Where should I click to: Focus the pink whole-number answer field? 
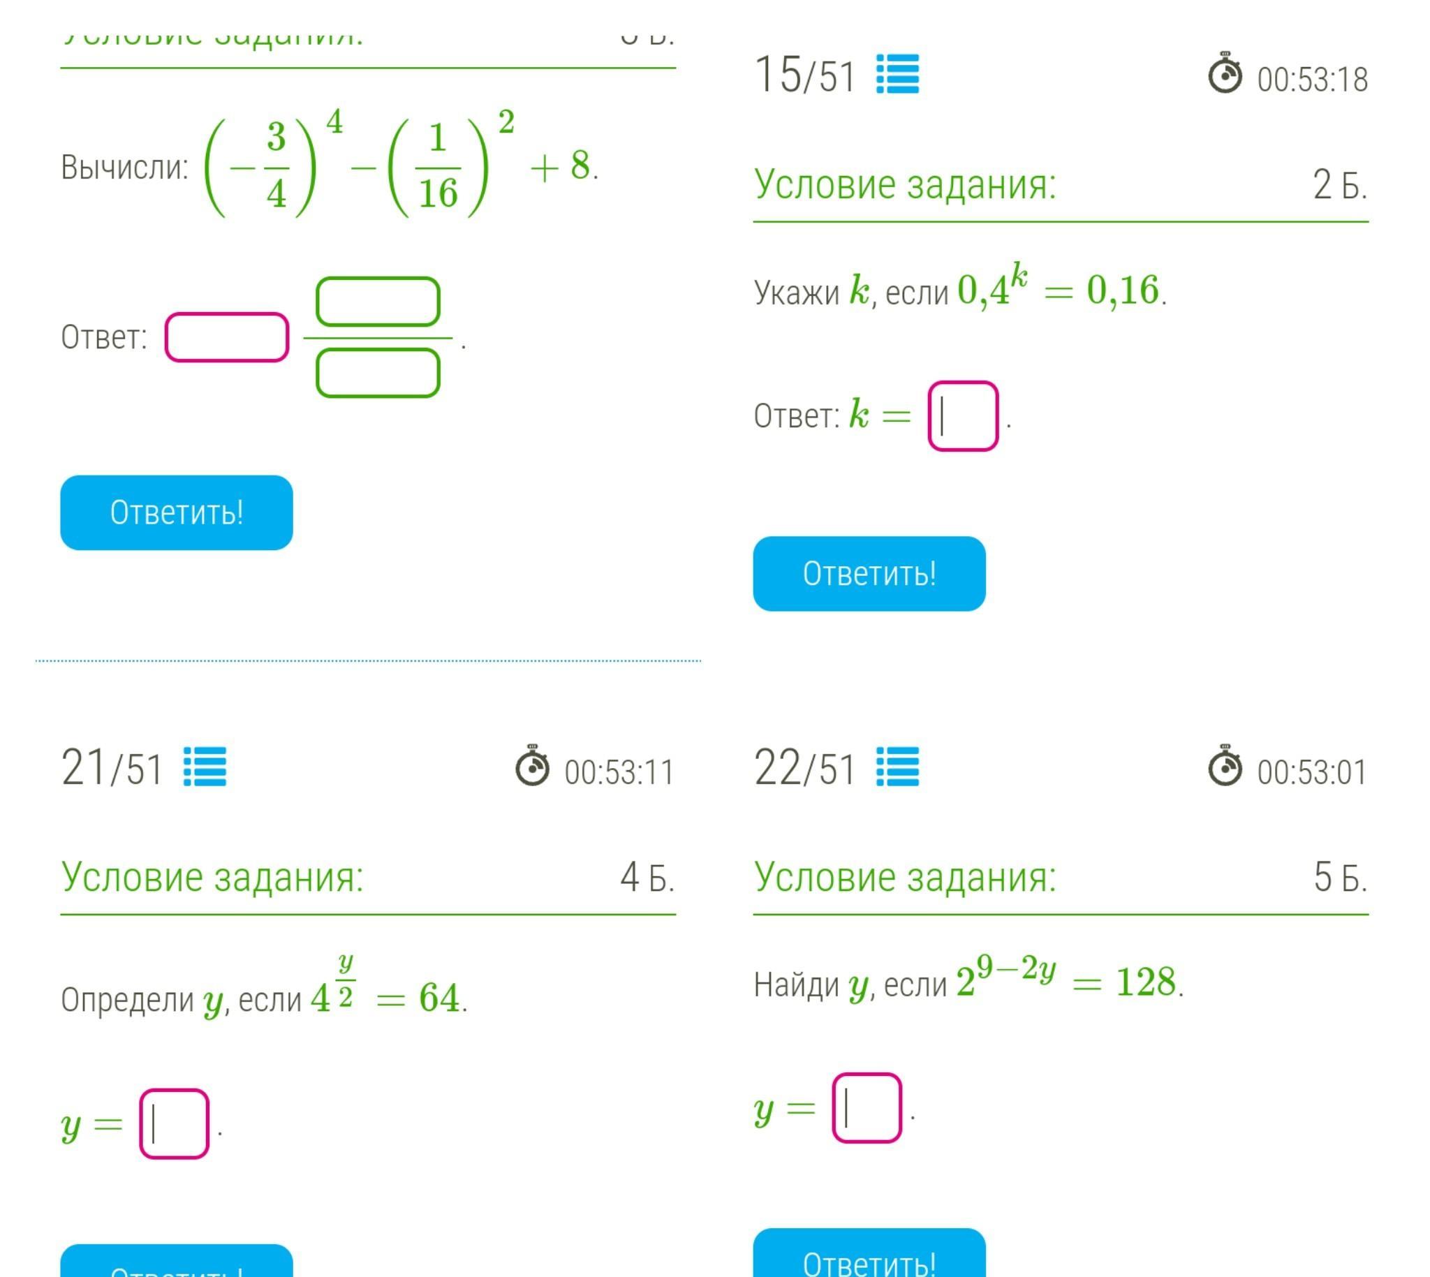pyautogui.click(x=227, y=337)
